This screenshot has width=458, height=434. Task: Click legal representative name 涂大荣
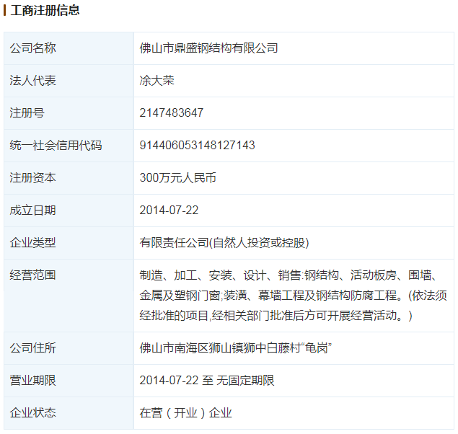[157, 81]
